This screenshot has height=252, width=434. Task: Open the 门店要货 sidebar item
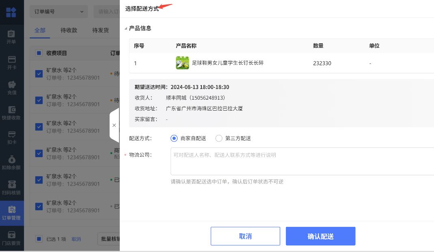click(11, 239)
